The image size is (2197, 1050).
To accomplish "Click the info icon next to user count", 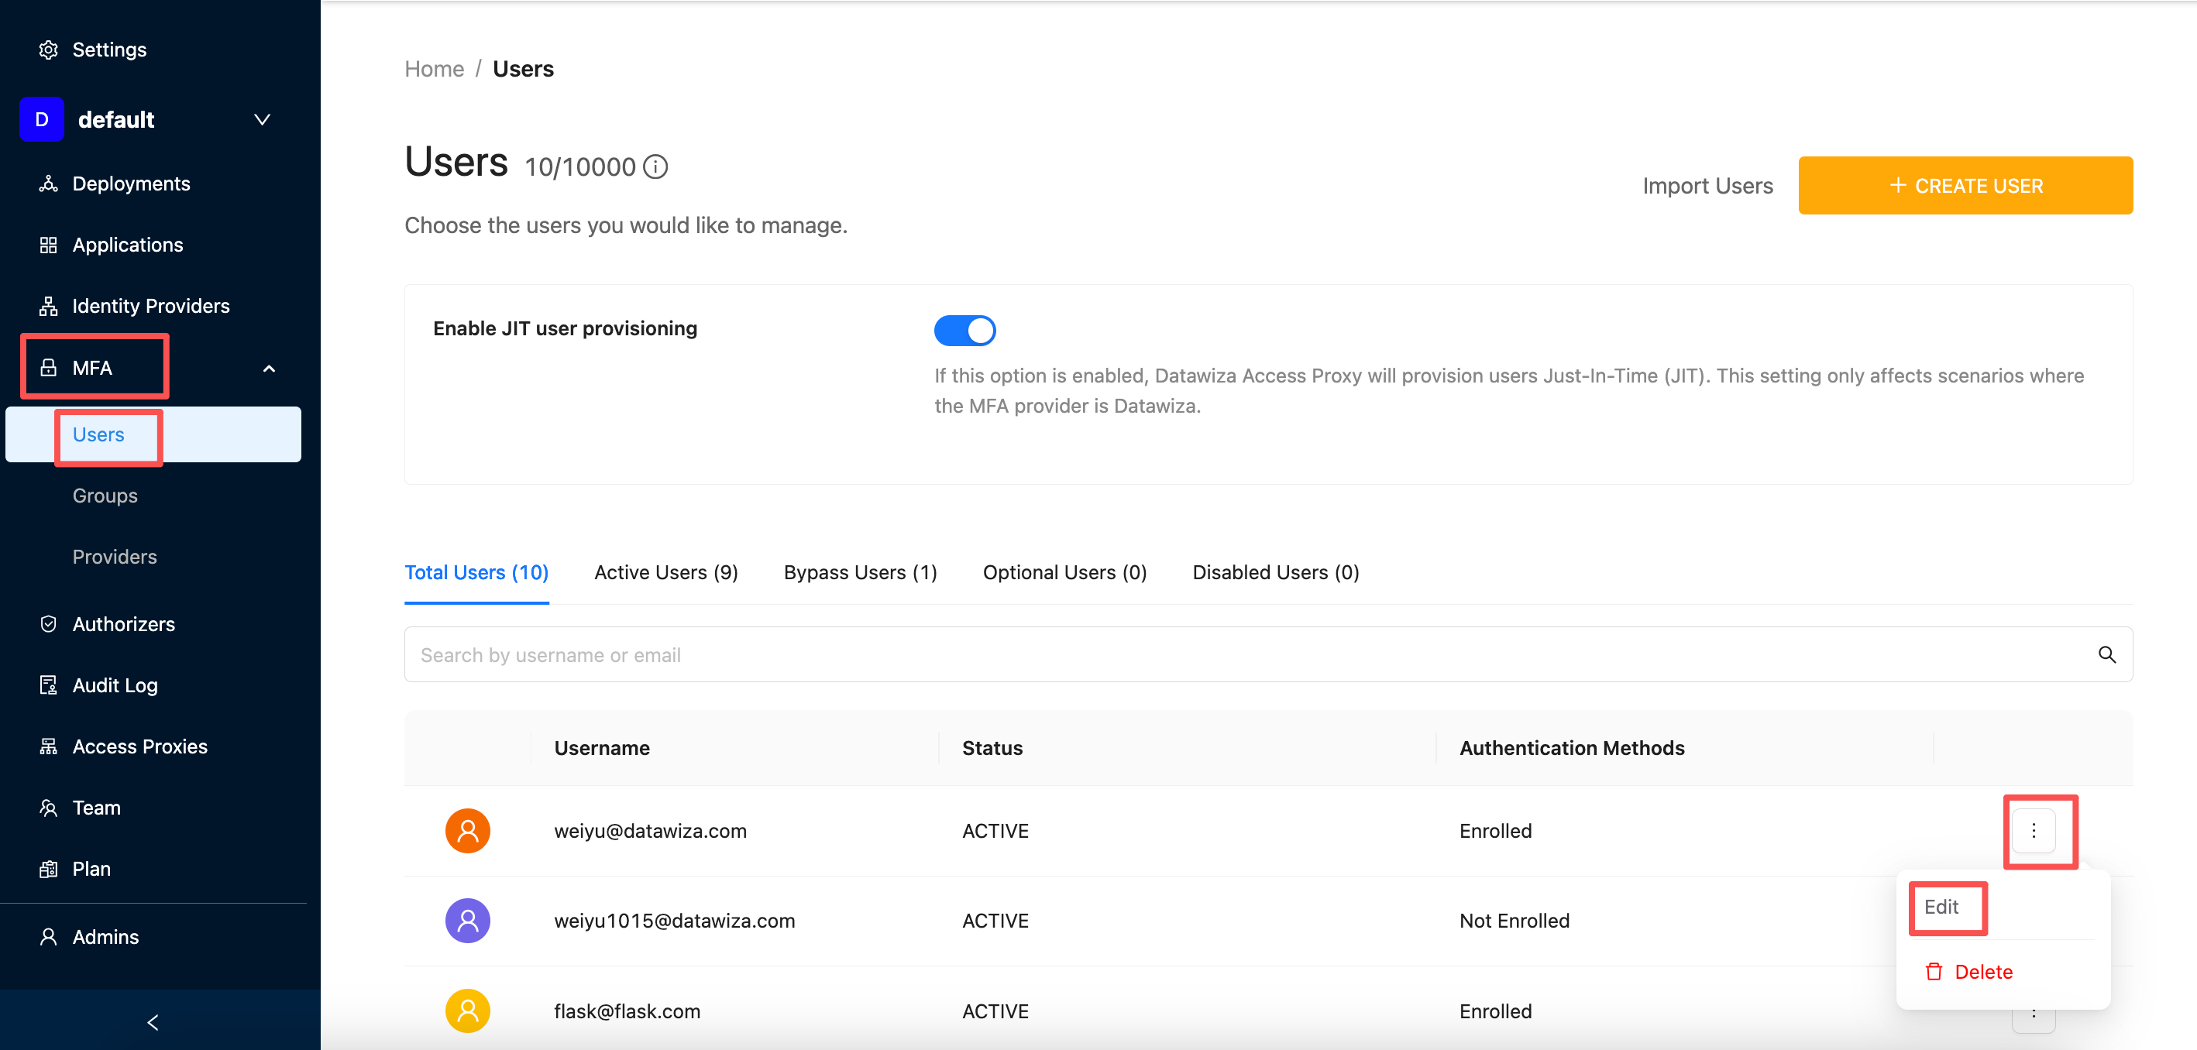I will [655, 166].
